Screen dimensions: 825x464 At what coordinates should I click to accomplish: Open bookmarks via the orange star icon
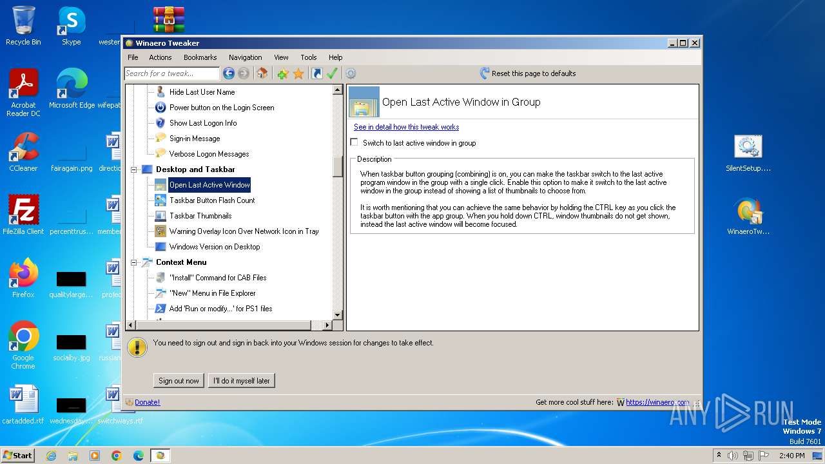coord(298,73)
